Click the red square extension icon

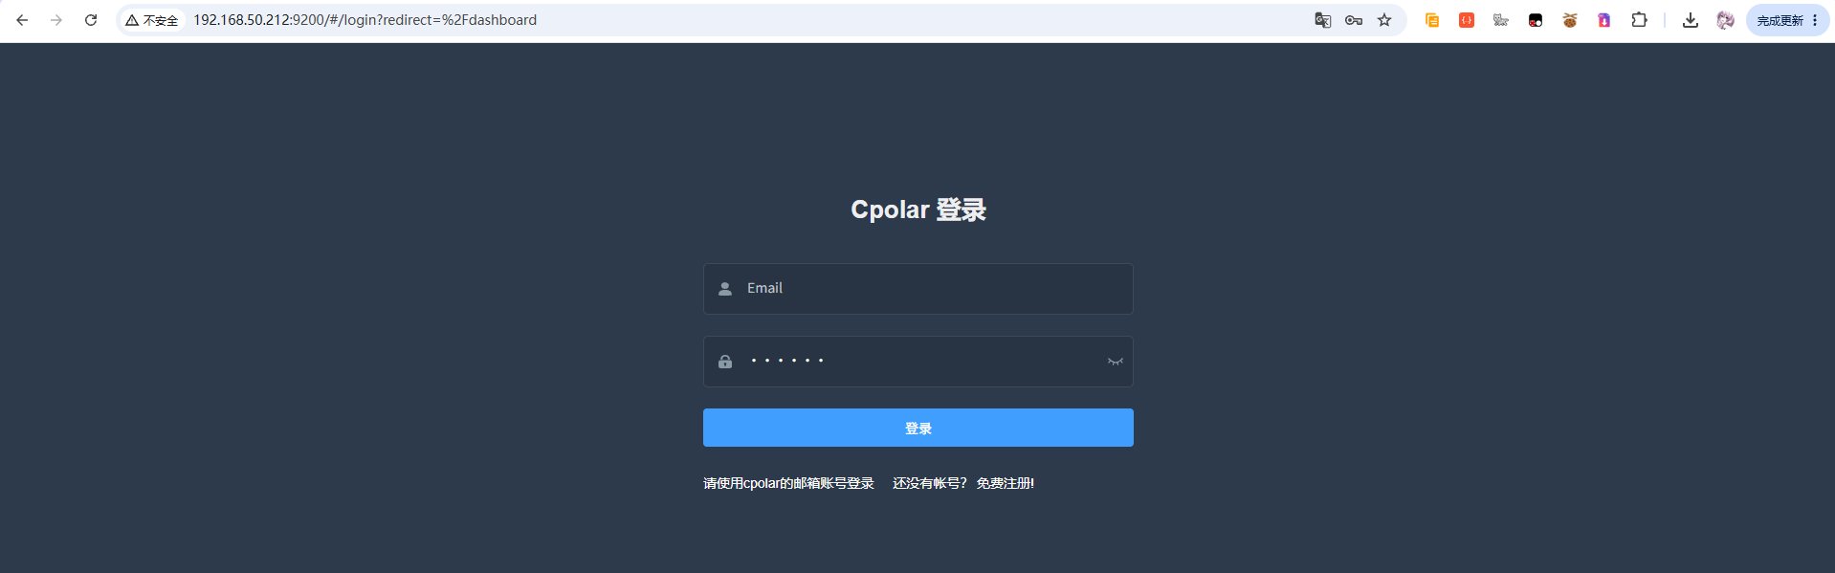1467,20
